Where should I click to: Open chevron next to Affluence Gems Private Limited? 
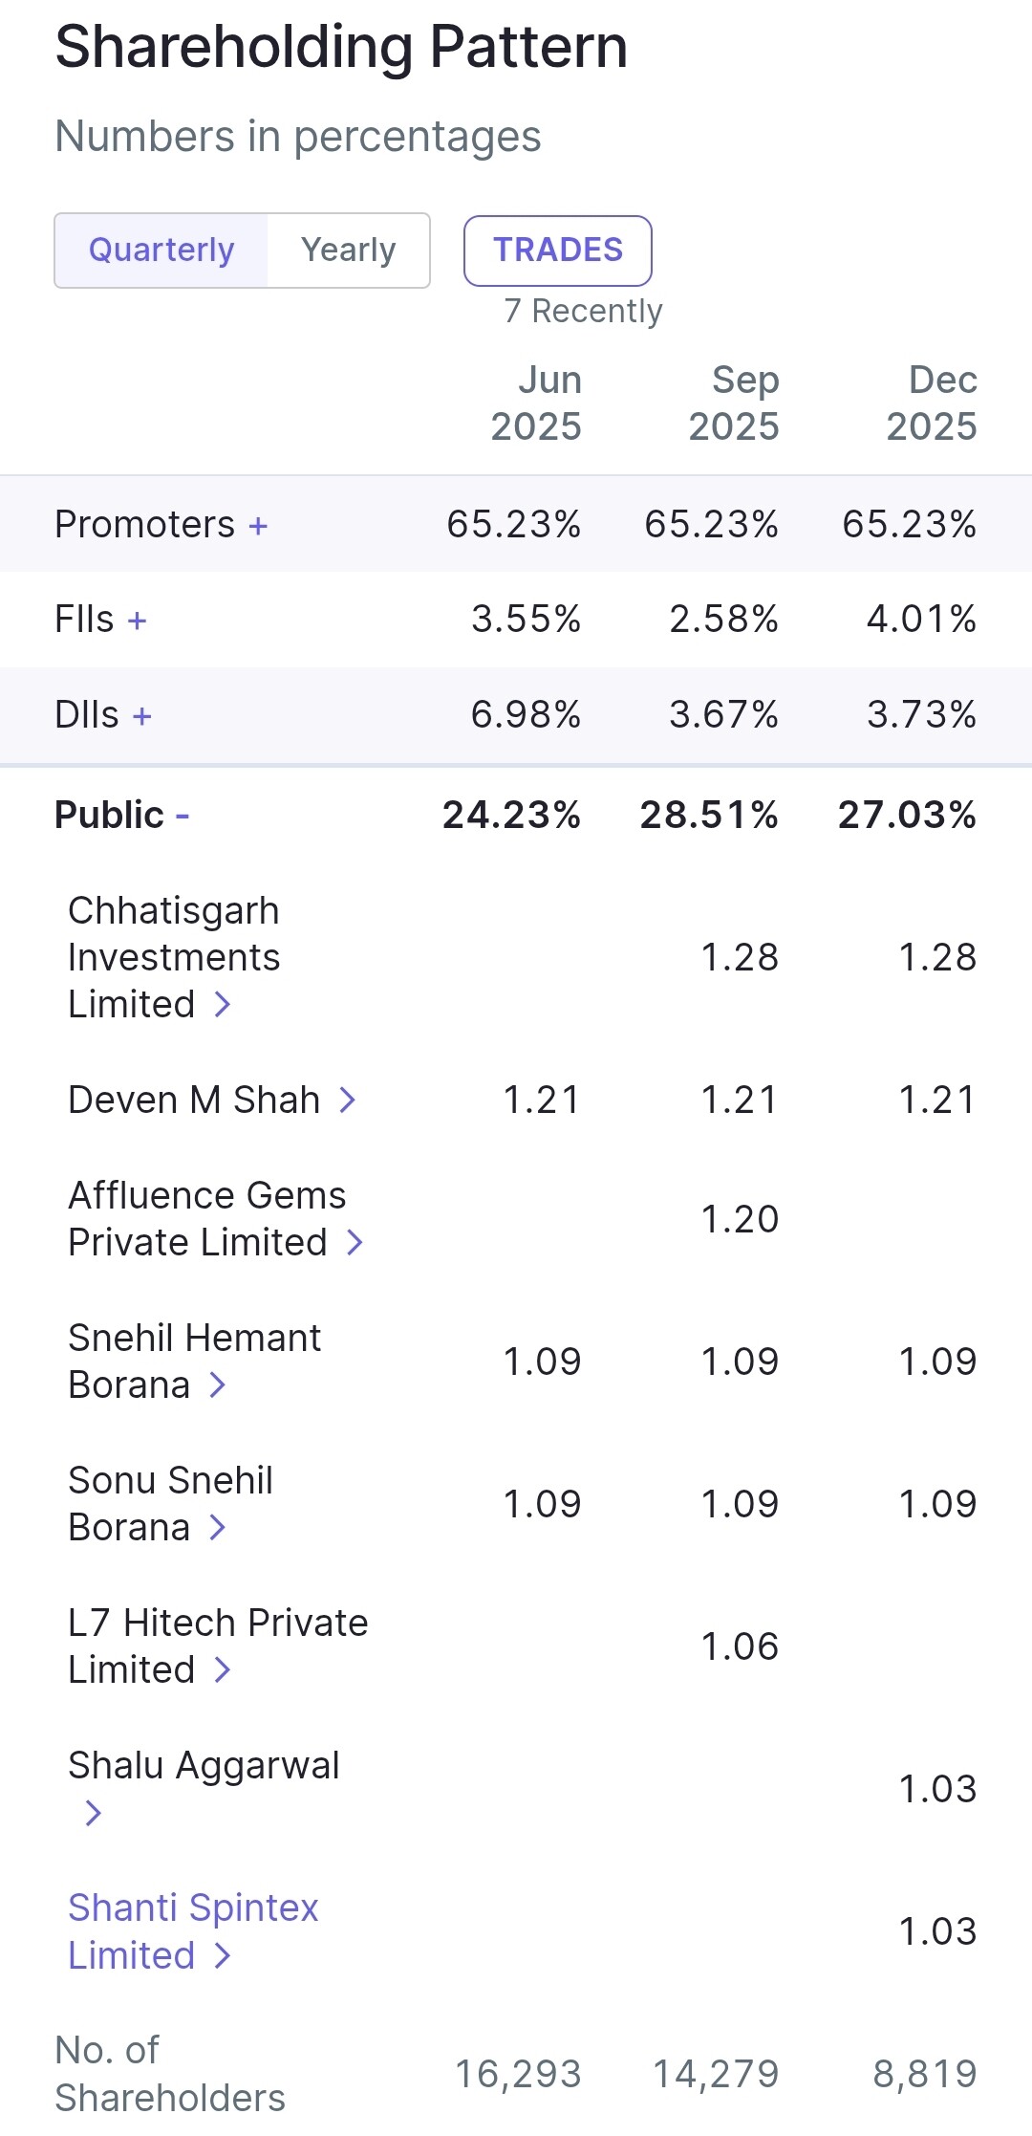point(355,1242)
